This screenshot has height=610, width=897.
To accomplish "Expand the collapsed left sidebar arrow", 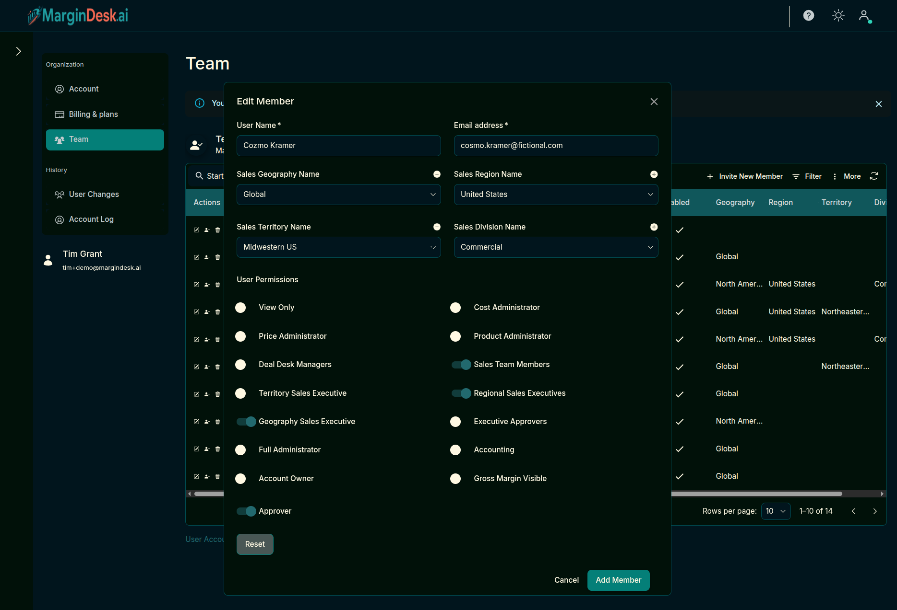I will click(18, 51).
